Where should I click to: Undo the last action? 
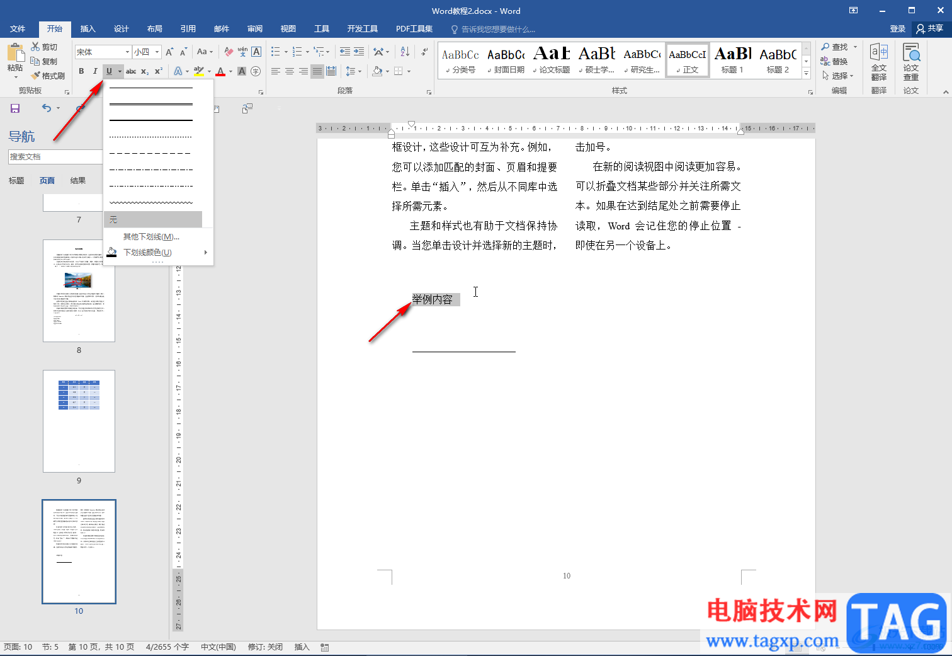pyautogui.click(x=46, y=108)
